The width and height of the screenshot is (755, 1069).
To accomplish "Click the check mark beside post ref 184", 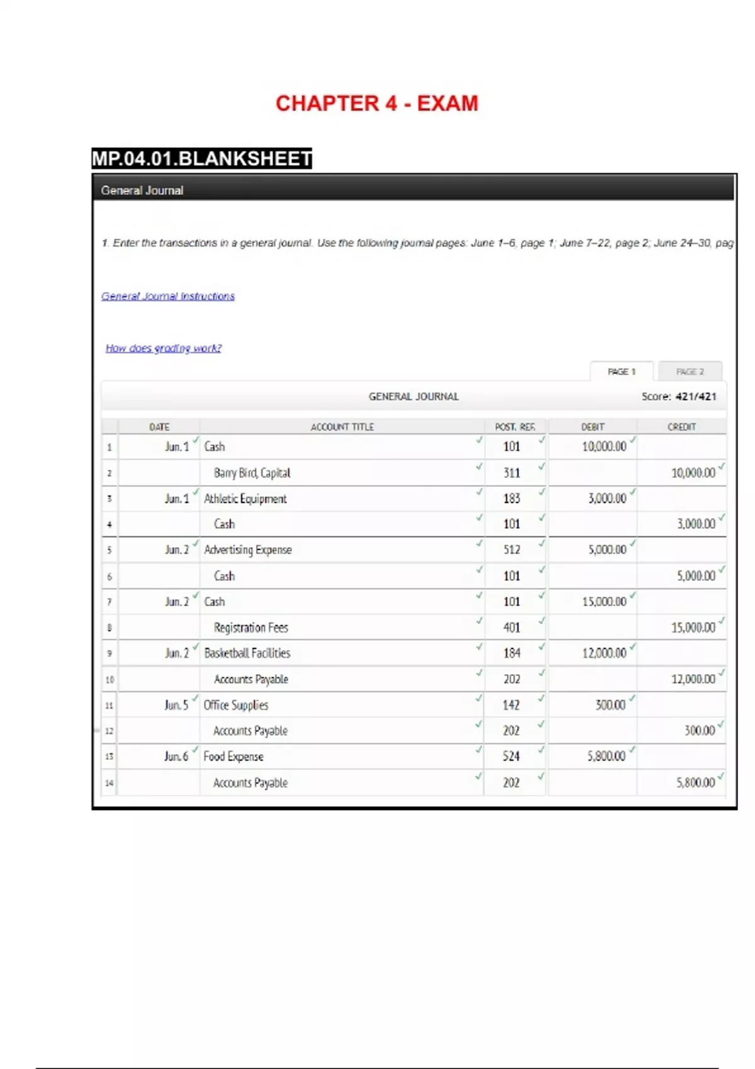I will coord(541,646).
